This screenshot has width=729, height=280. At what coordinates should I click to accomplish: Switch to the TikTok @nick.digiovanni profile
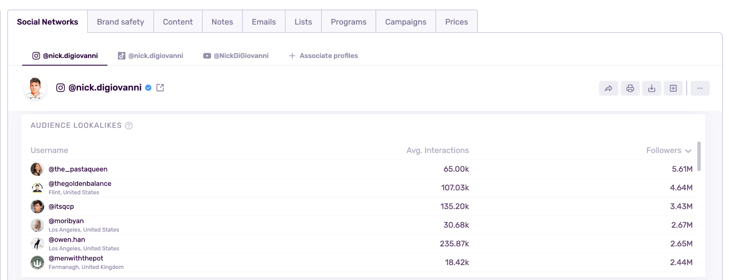(x=151, y=56)
